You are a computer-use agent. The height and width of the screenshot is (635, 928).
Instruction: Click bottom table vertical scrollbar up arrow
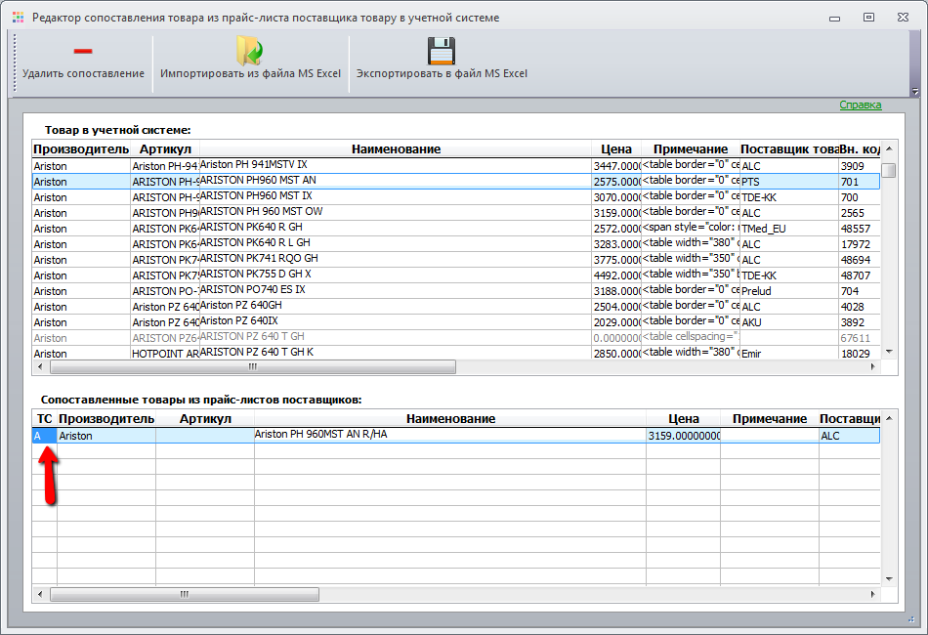pos(889,418)
